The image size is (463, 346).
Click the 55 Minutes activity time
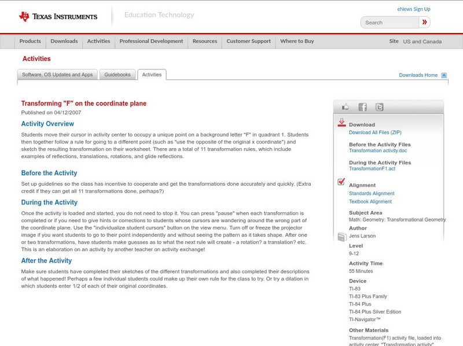tap(361, 271)
